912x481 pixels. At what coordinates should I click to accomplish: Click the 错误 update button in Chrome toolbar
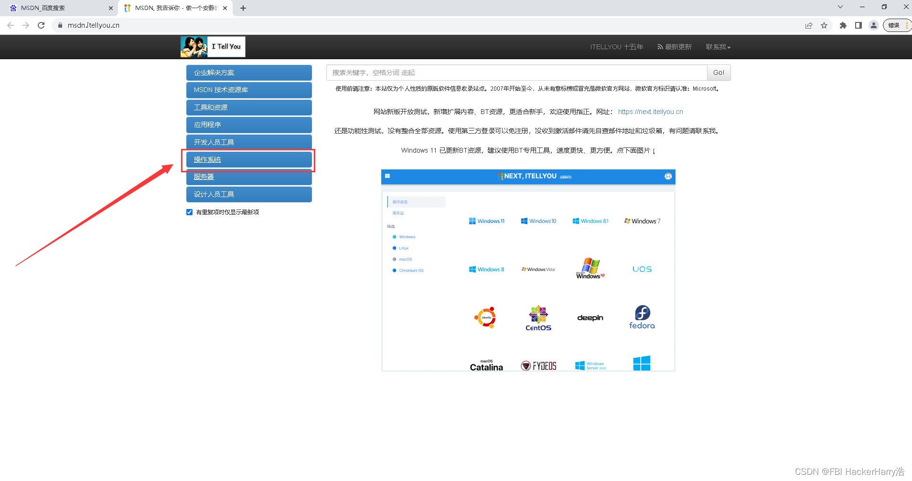pyautogui.click(x=897, y=25)
